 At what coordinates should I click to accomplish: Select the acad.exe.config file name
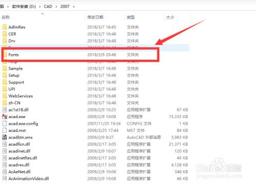tap(23, 124)
